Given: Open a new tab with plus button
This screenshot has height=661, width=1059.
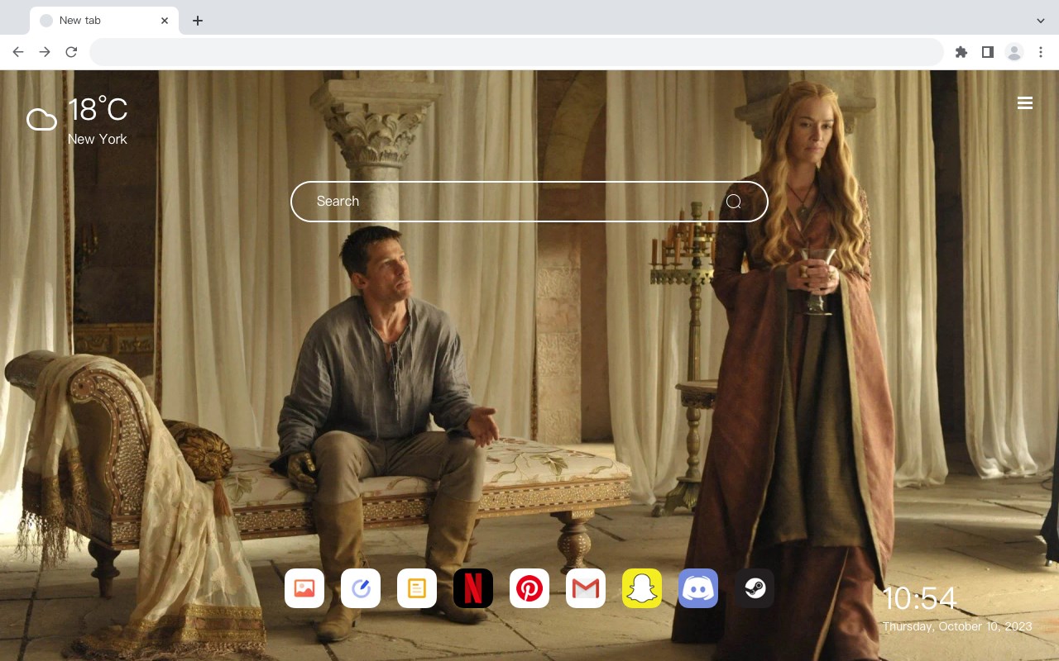Looking at the screenshot, I should pyautogui.click(x=197, y=21).
